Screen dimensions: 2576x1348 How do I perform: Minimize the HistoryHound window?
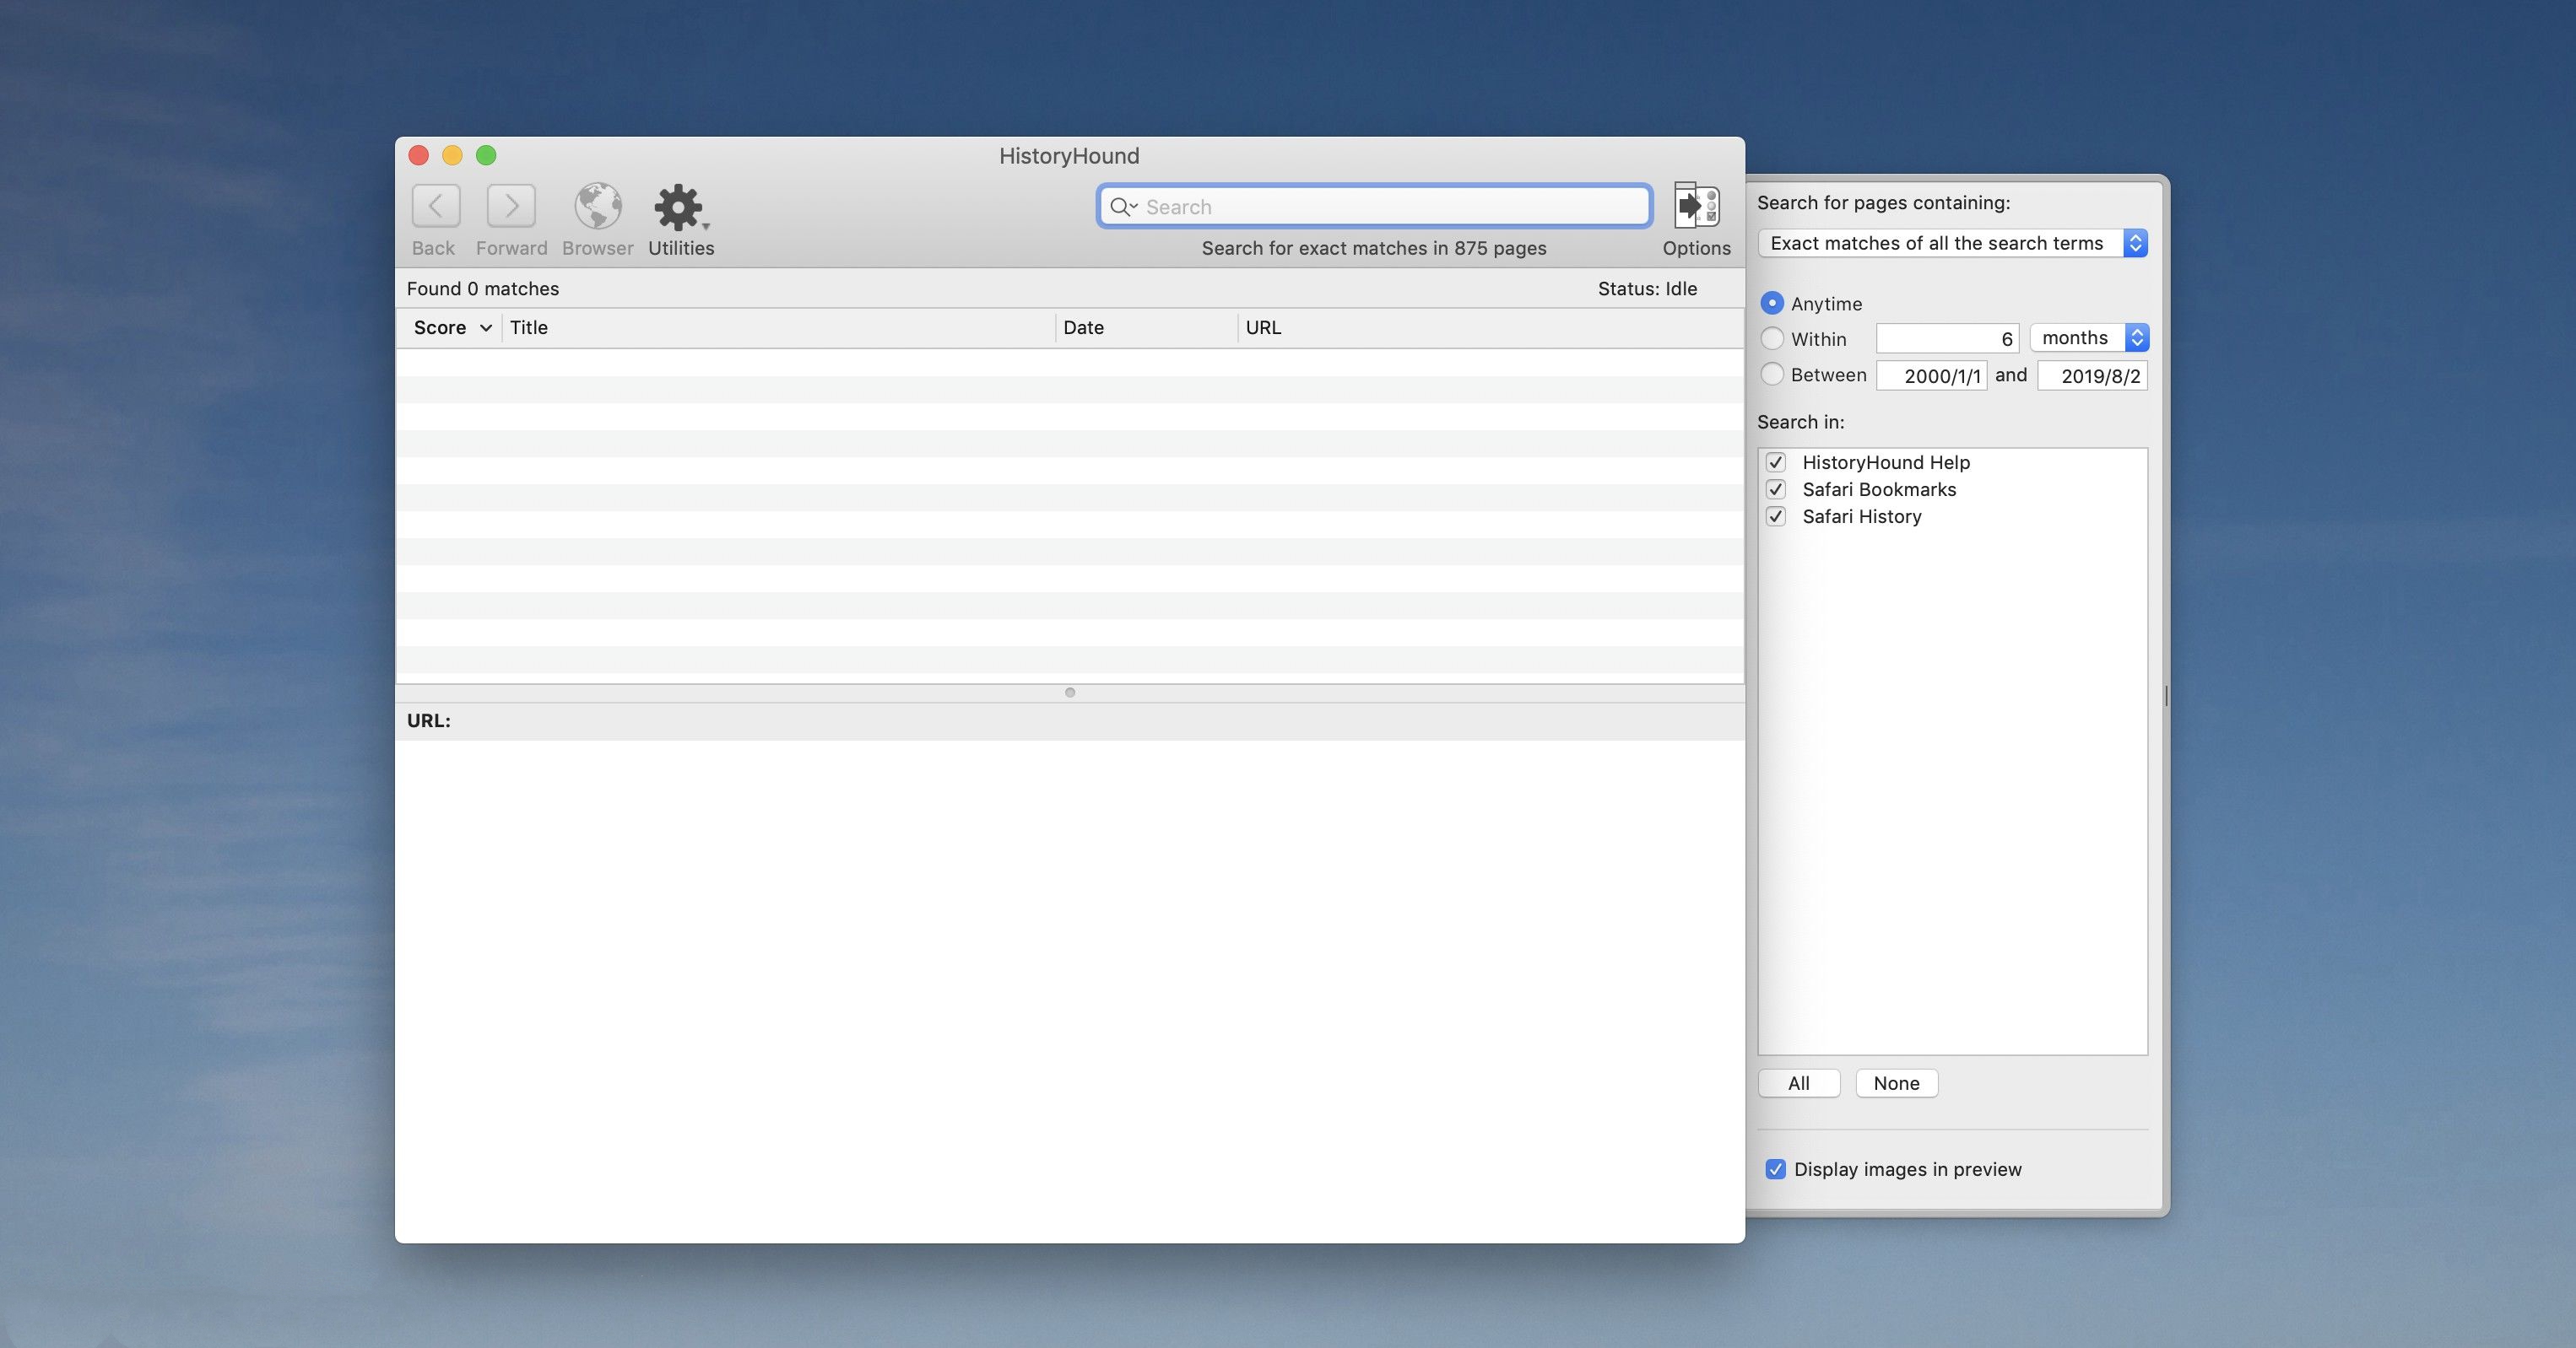[x=452, y=155]
